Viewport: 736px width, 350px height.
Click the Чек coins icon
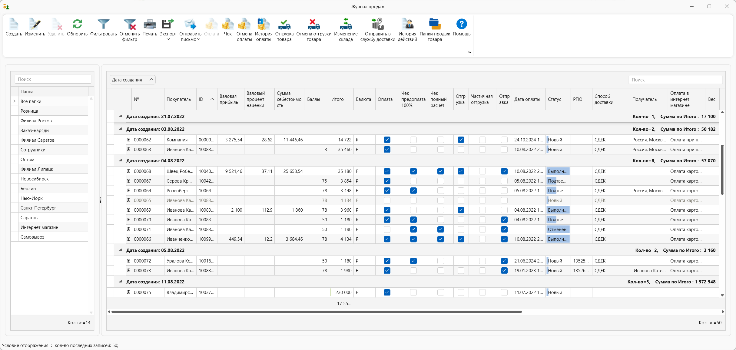(x=228, y=24)
